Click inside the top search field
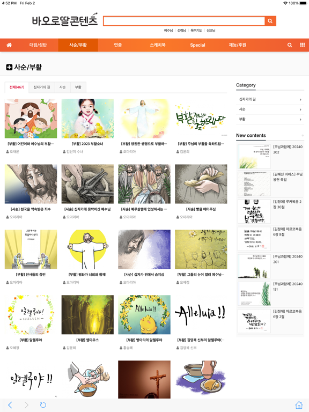This screenshot has height=412, width=309. (184, 21)
